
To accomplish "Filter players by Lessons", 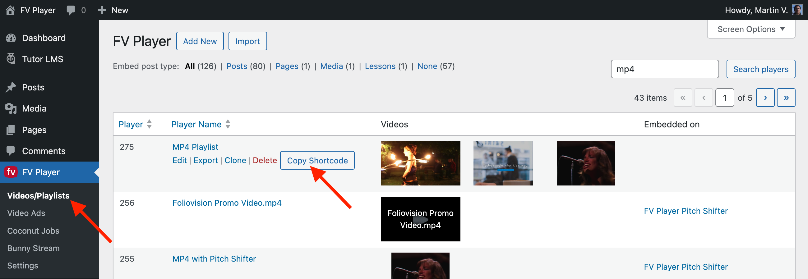I will 380,66.
